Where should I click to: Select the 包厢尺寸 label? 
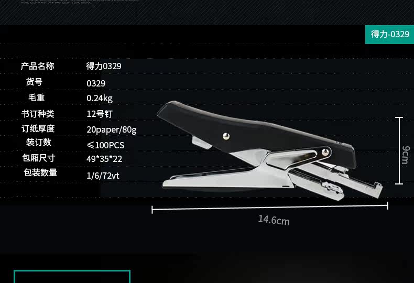pos(39,158)
